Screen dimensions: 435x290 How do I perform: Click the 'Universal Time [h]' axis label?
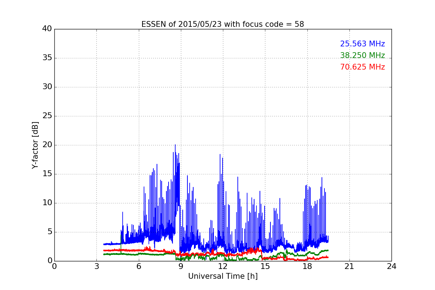coord(223,276)
